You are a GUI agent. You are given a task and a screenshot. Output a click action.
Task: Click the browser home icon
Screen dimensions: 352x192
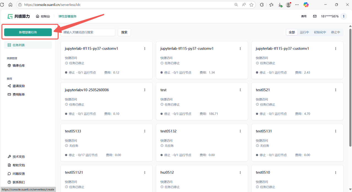(10, 5)
